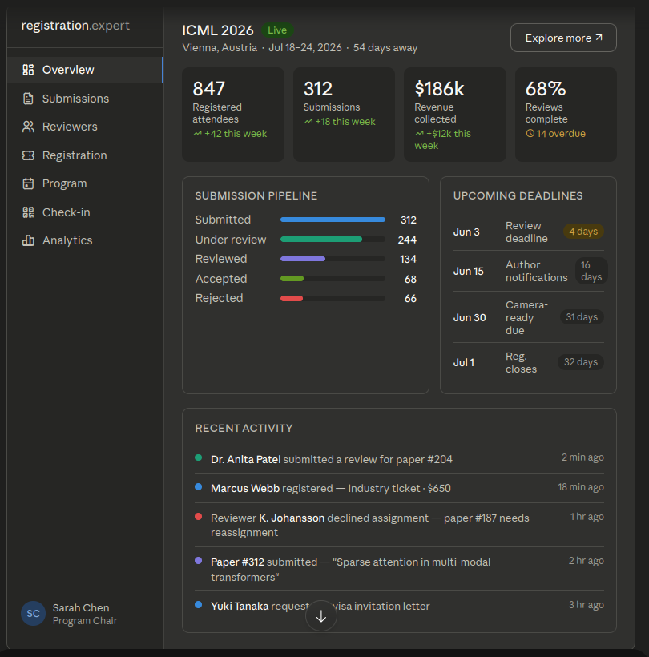Click the green dot beside Dr. Anita Patel
The image size is (649, 657).
tap(199, 457)
